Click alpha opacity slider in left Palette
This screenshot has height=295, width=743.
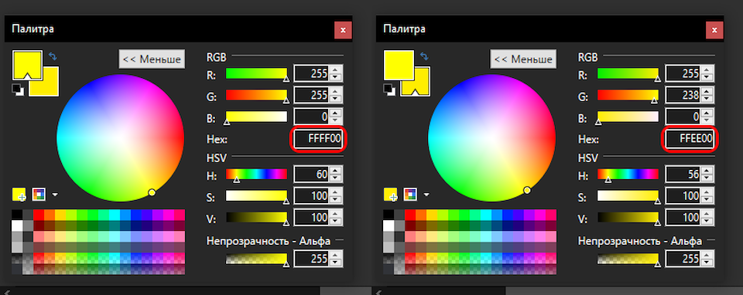coord(256,259)
